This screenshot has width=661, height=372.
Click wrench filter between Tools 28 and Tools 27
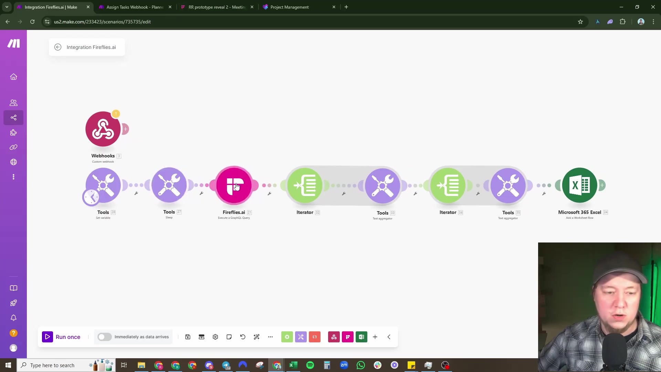136,194
